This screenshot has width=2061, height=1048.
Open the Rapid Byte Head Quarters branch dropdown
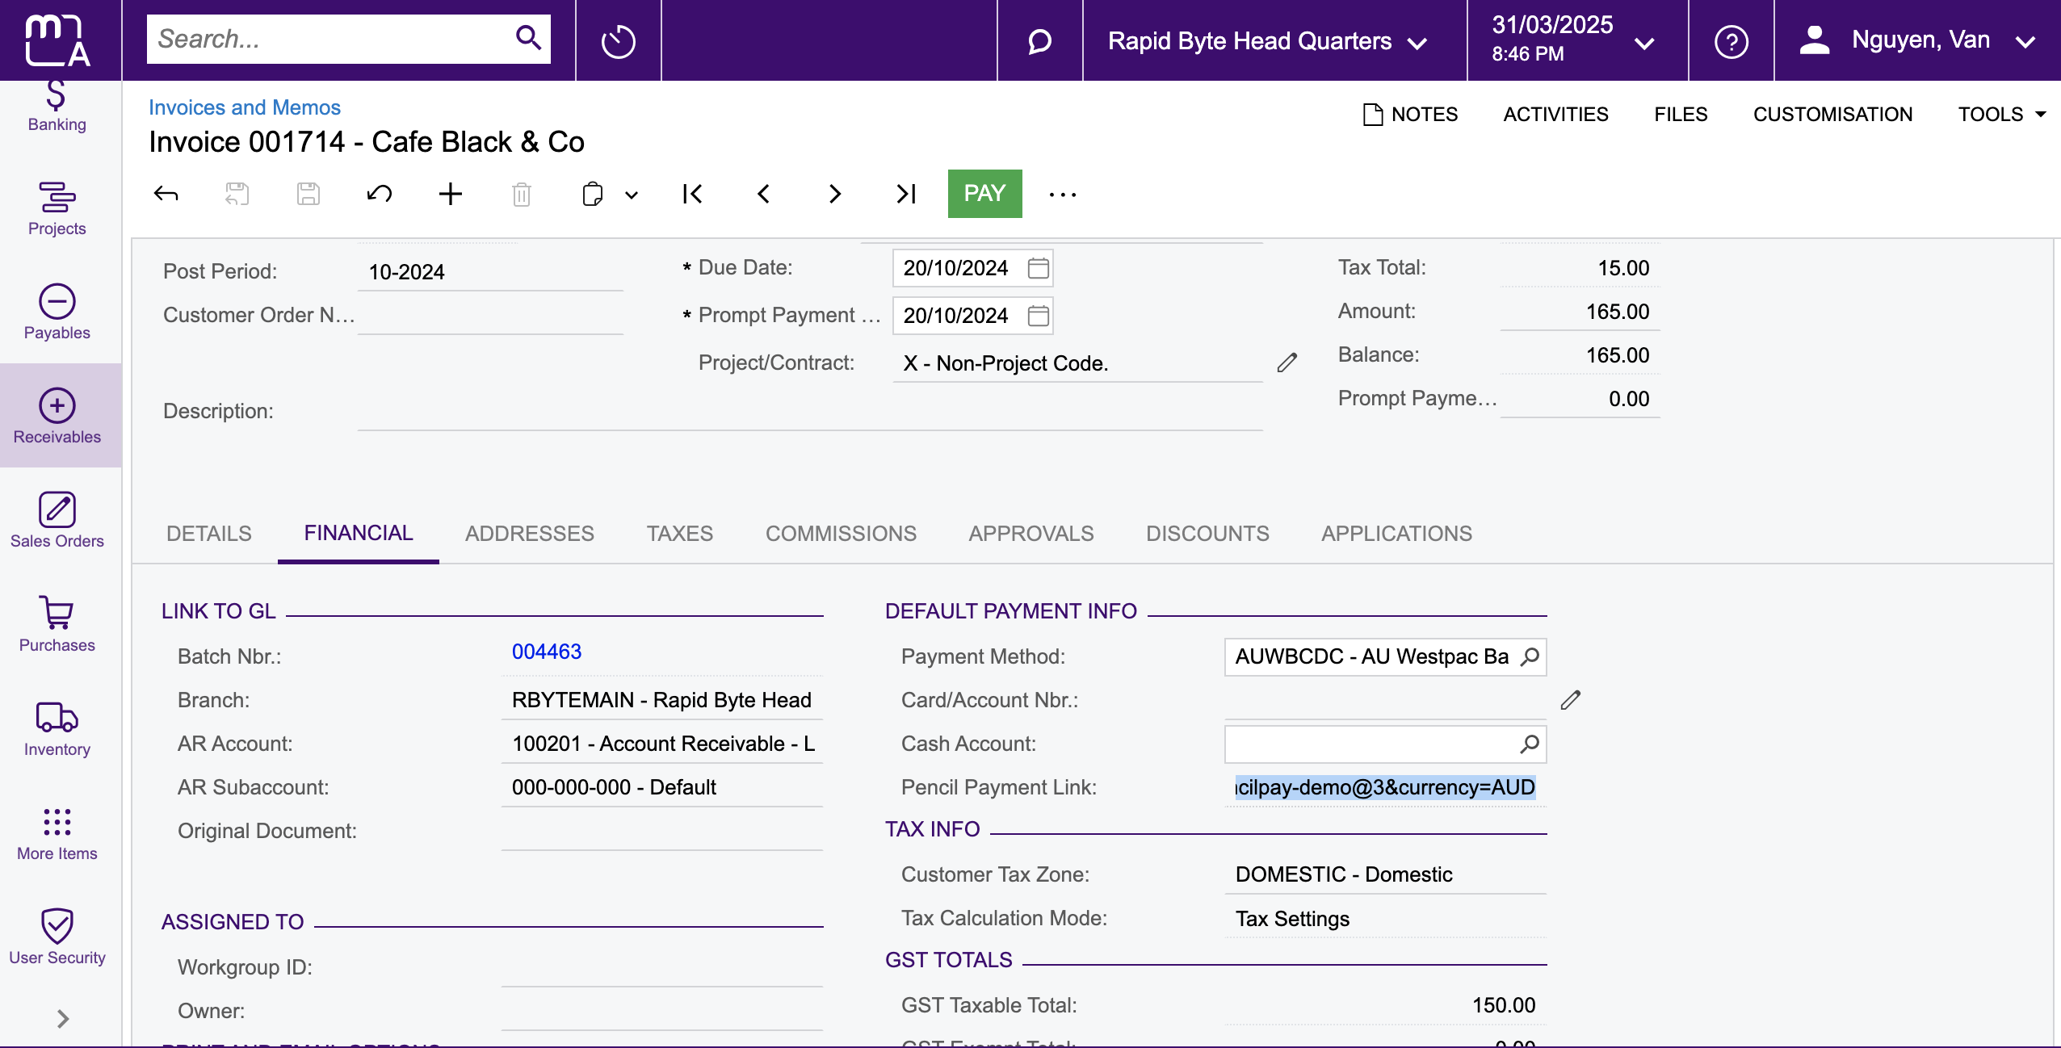point(1266,41)
